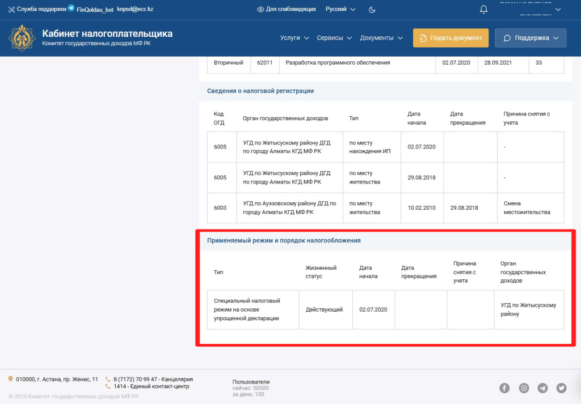Click the 'Подать документ' button

point(451,38)
